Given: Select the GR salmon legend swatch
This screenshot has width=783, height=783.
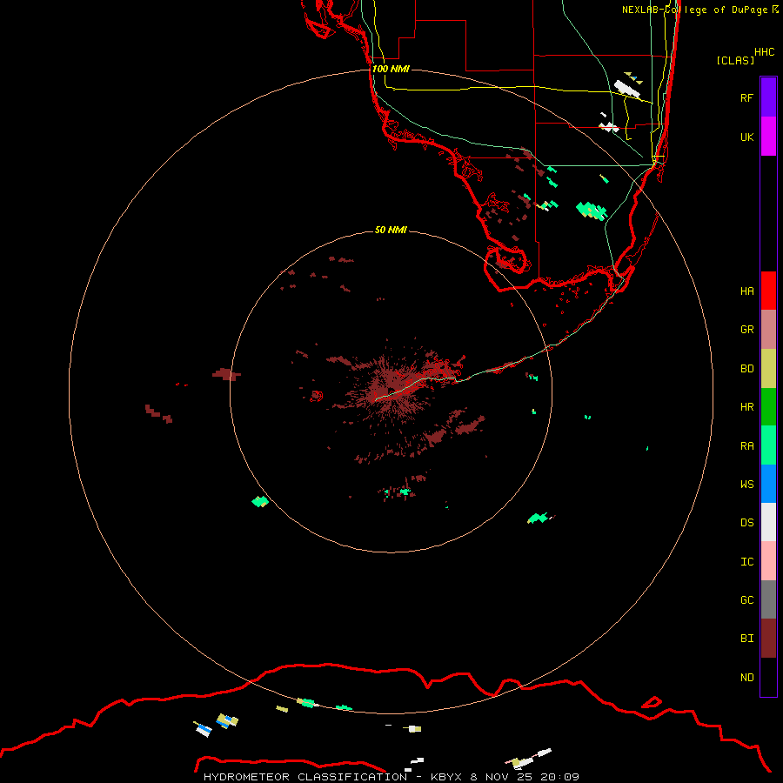Looking at the screenshot, I should point(768,330).
